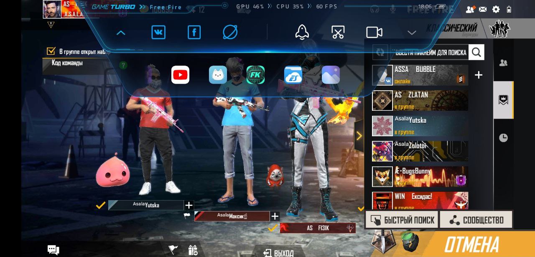Open the white cat app icon
Screen dimensions: 535x257
click(x=218, y=75)
